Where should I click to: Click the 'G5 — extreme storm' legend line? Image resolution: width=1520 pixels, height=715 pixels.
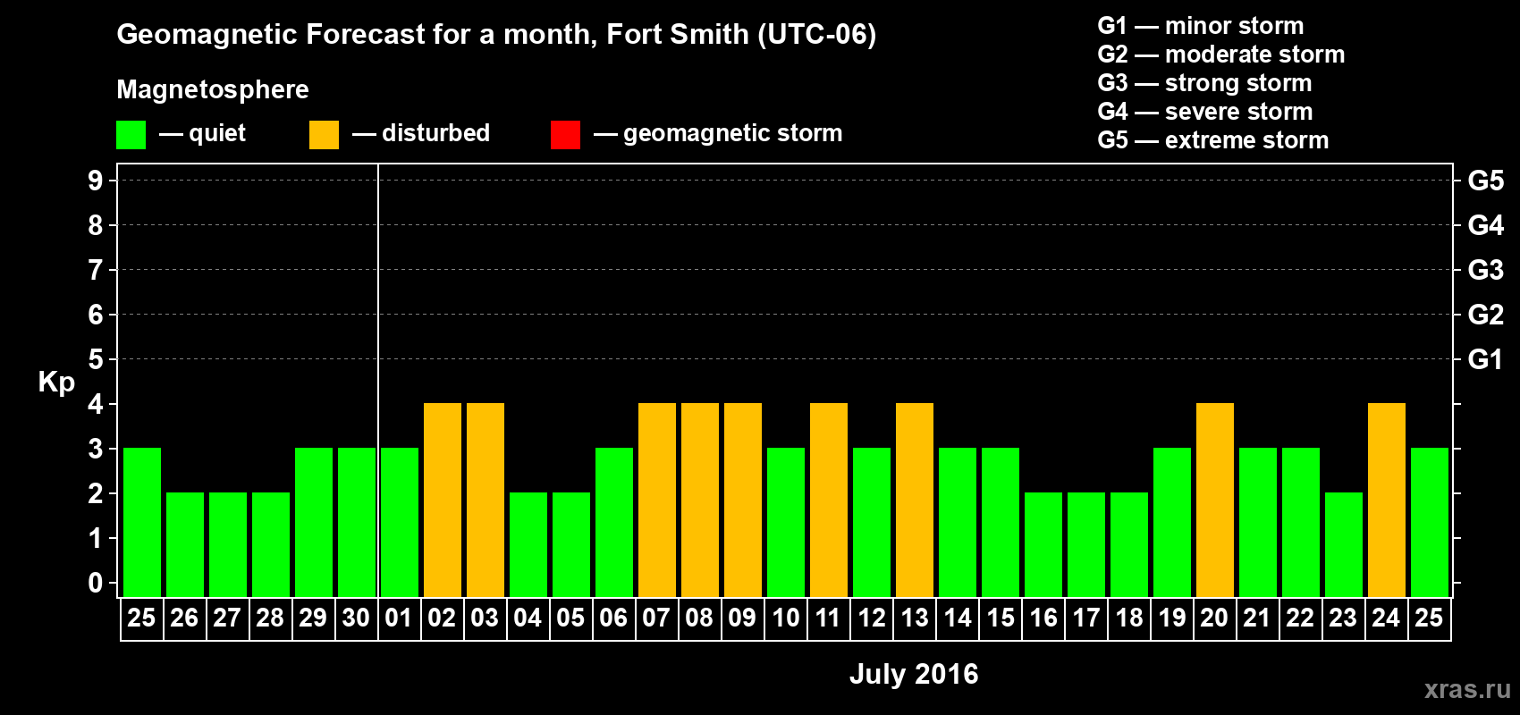tap(1213, 140)
